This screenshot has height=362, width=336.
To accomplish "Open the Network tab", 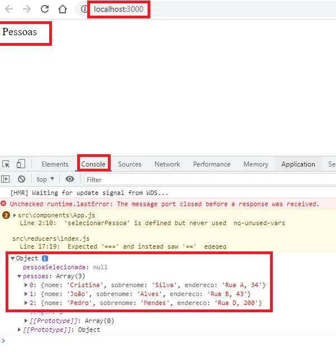I will pos(167,164).
